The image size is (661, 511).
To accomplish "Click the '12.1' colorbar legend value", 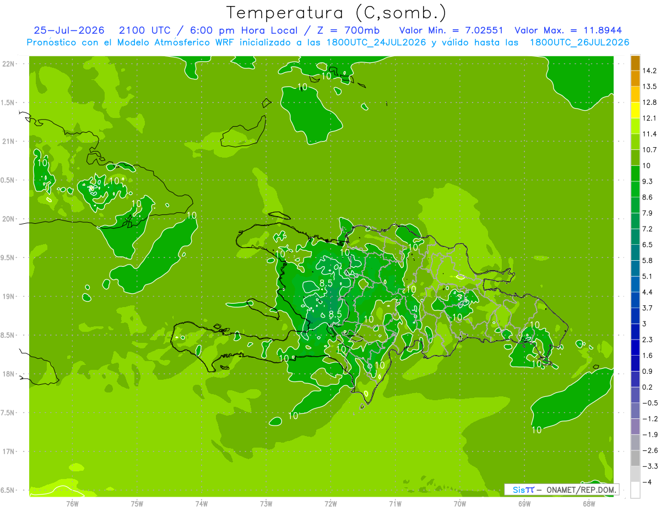I will click(x=649, y=118).
